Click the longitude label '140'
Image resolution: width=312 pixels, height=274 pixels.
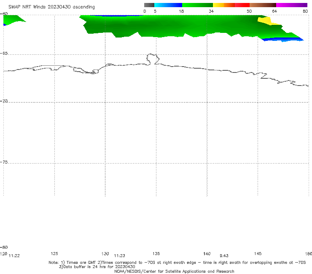pyautogui.click(x=207, y=253)
